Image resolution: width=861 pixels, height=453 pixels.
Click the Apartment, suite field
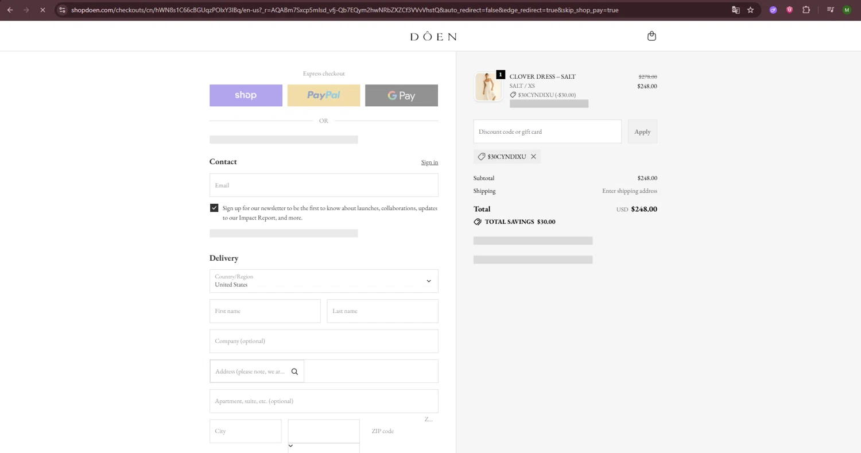[324, 401]
